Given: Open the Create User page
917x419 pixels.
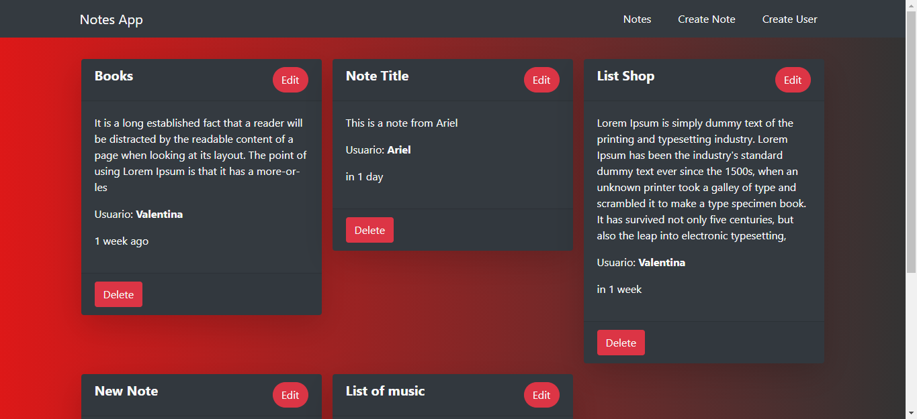Looking at the screenshot, I should 789,19.
